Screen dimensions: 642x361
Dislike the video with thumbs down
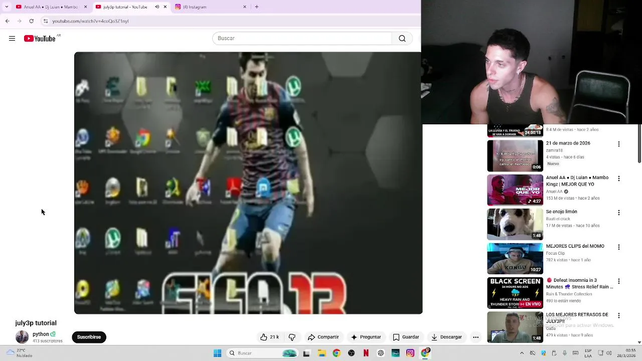tap(292, 337)
